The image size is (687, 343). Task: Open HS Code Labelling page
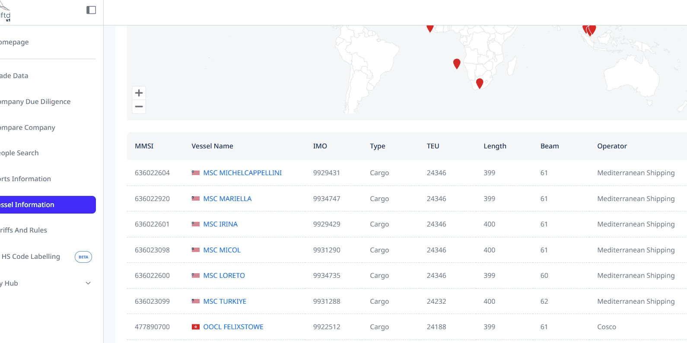pyautogui.click(x=31, y=256)
